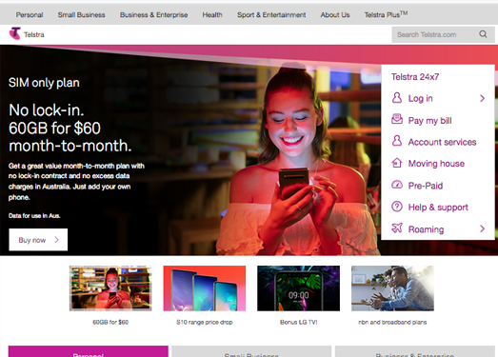Click the S10 range price drop caption
The height and width of the screenshot is (357, 498).
click(x=205, y=322)
